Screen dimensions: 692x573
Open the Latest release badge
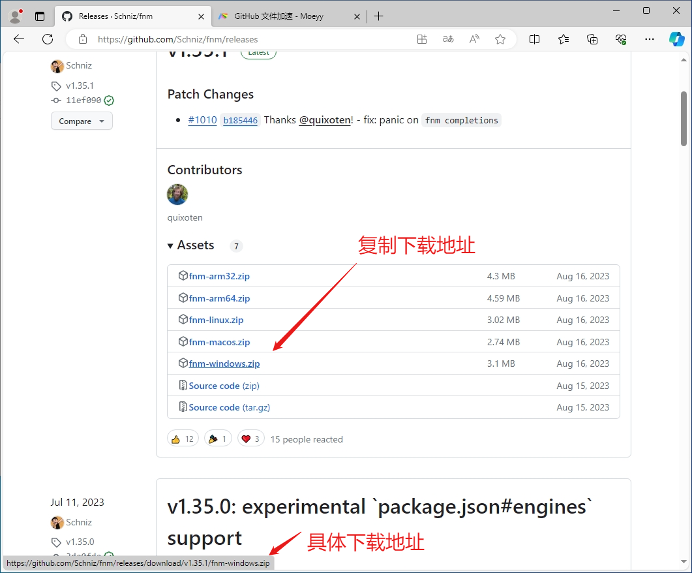259,54
